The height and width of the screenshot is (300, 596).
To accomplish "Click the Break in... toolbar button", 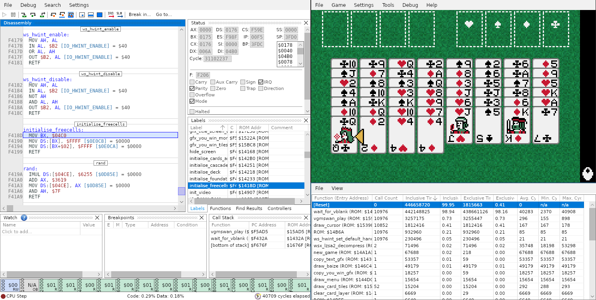I will [140, 15].
